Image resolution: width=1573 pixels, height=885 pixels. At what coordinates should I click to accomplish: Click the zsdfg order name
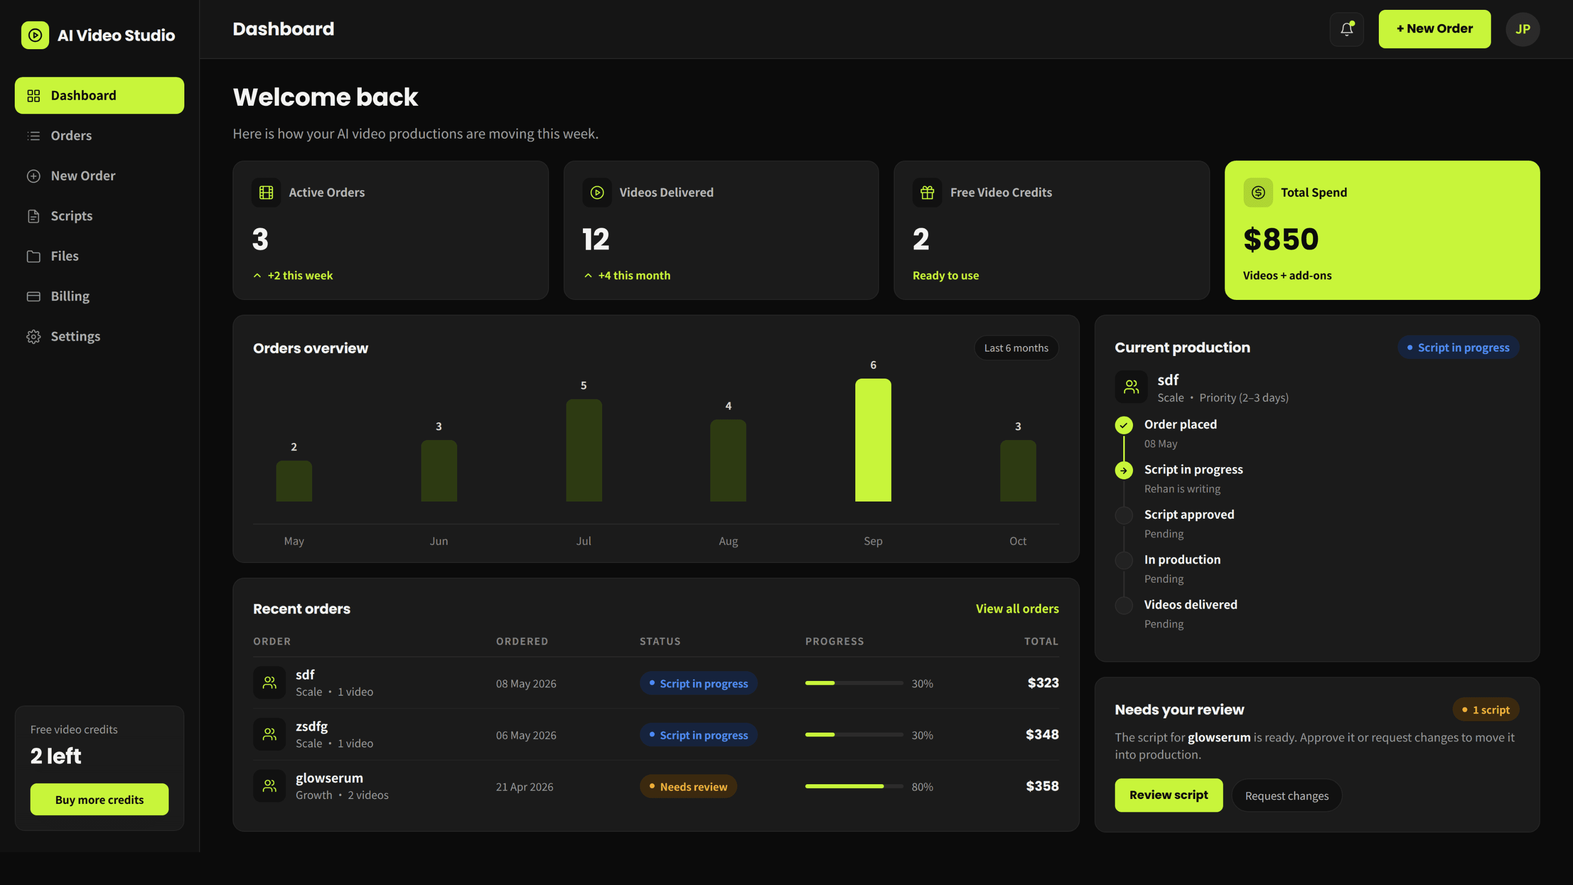312,726
